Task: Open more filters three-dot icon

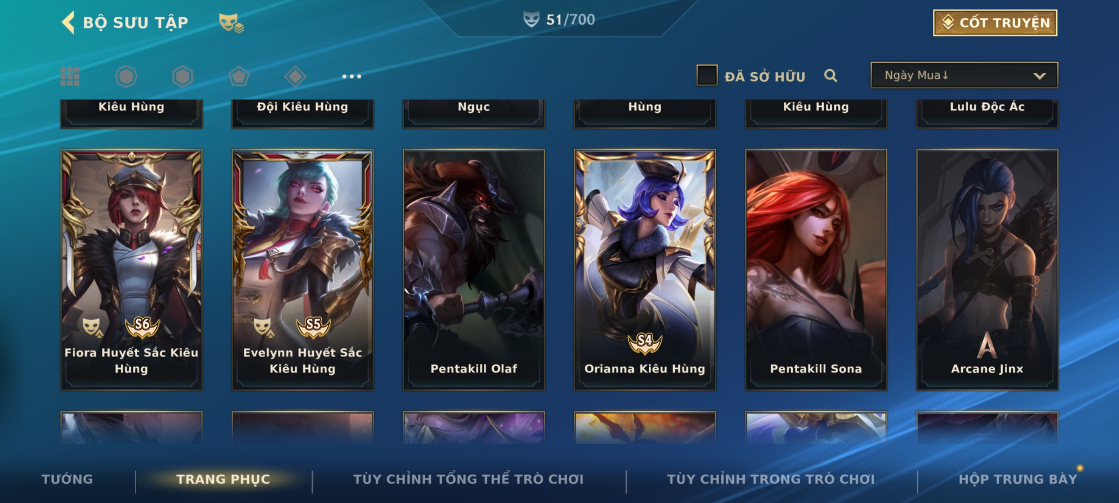Action: [x=352, y=76]
